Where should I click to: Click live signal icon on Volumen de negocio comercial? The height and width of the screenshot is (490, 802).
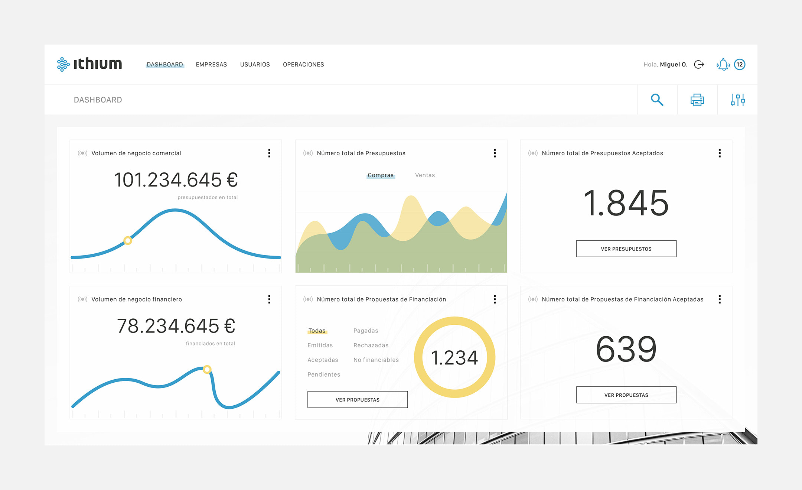coord(82,153)
